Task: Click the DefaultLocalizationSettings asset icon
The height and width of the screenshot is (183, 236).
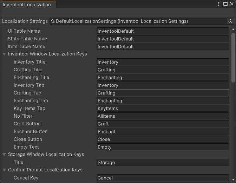Action: tap(53, 21)
